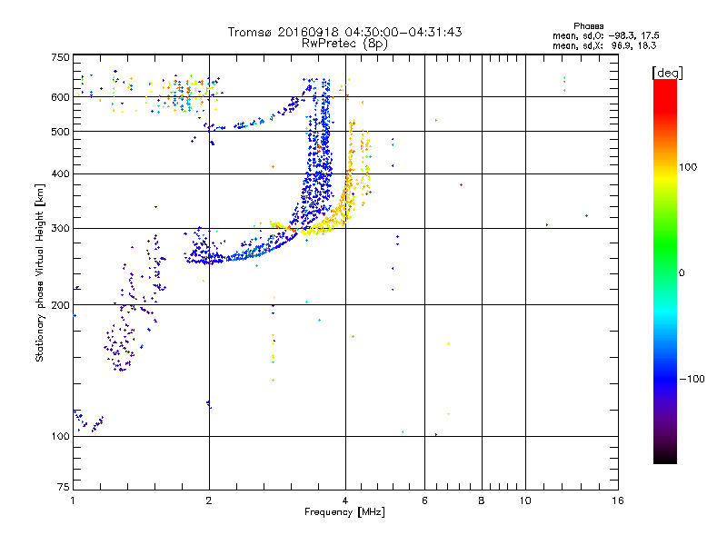
Task: Click the x-axis '16' tick label
Action: click(x=618, y=500)
